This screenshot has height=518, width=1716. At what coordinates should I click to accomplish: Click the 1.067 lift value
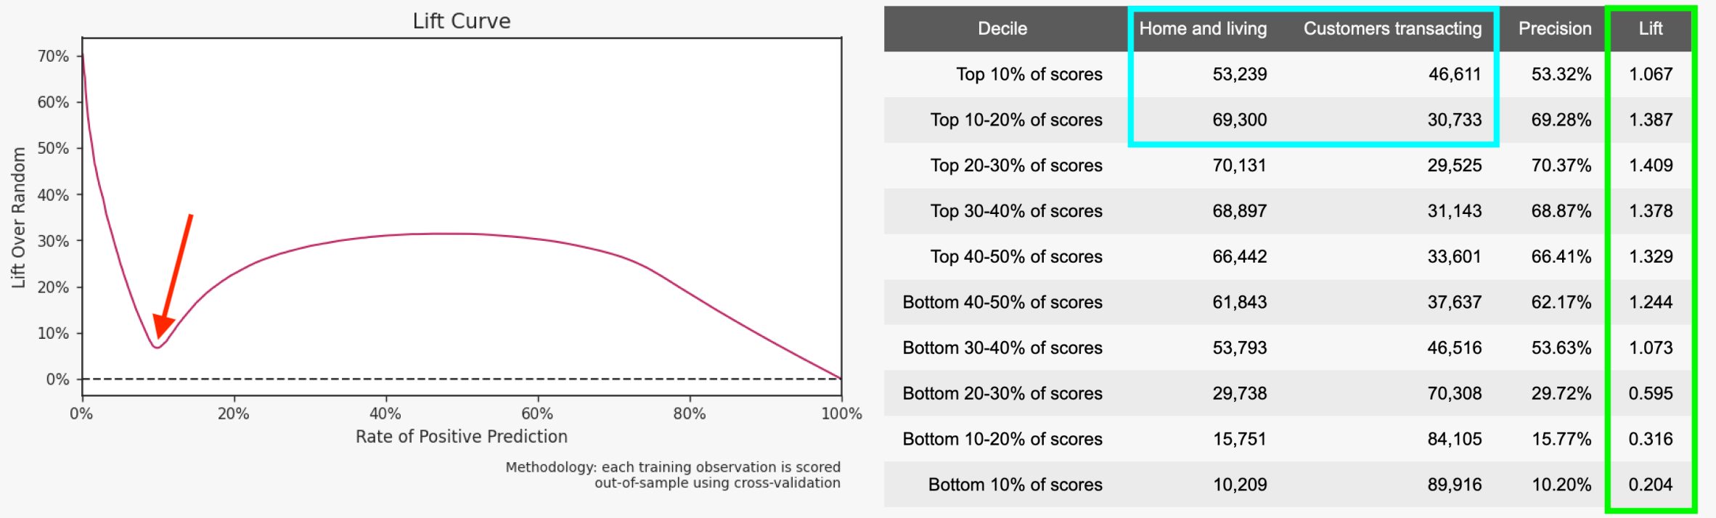1651,75
